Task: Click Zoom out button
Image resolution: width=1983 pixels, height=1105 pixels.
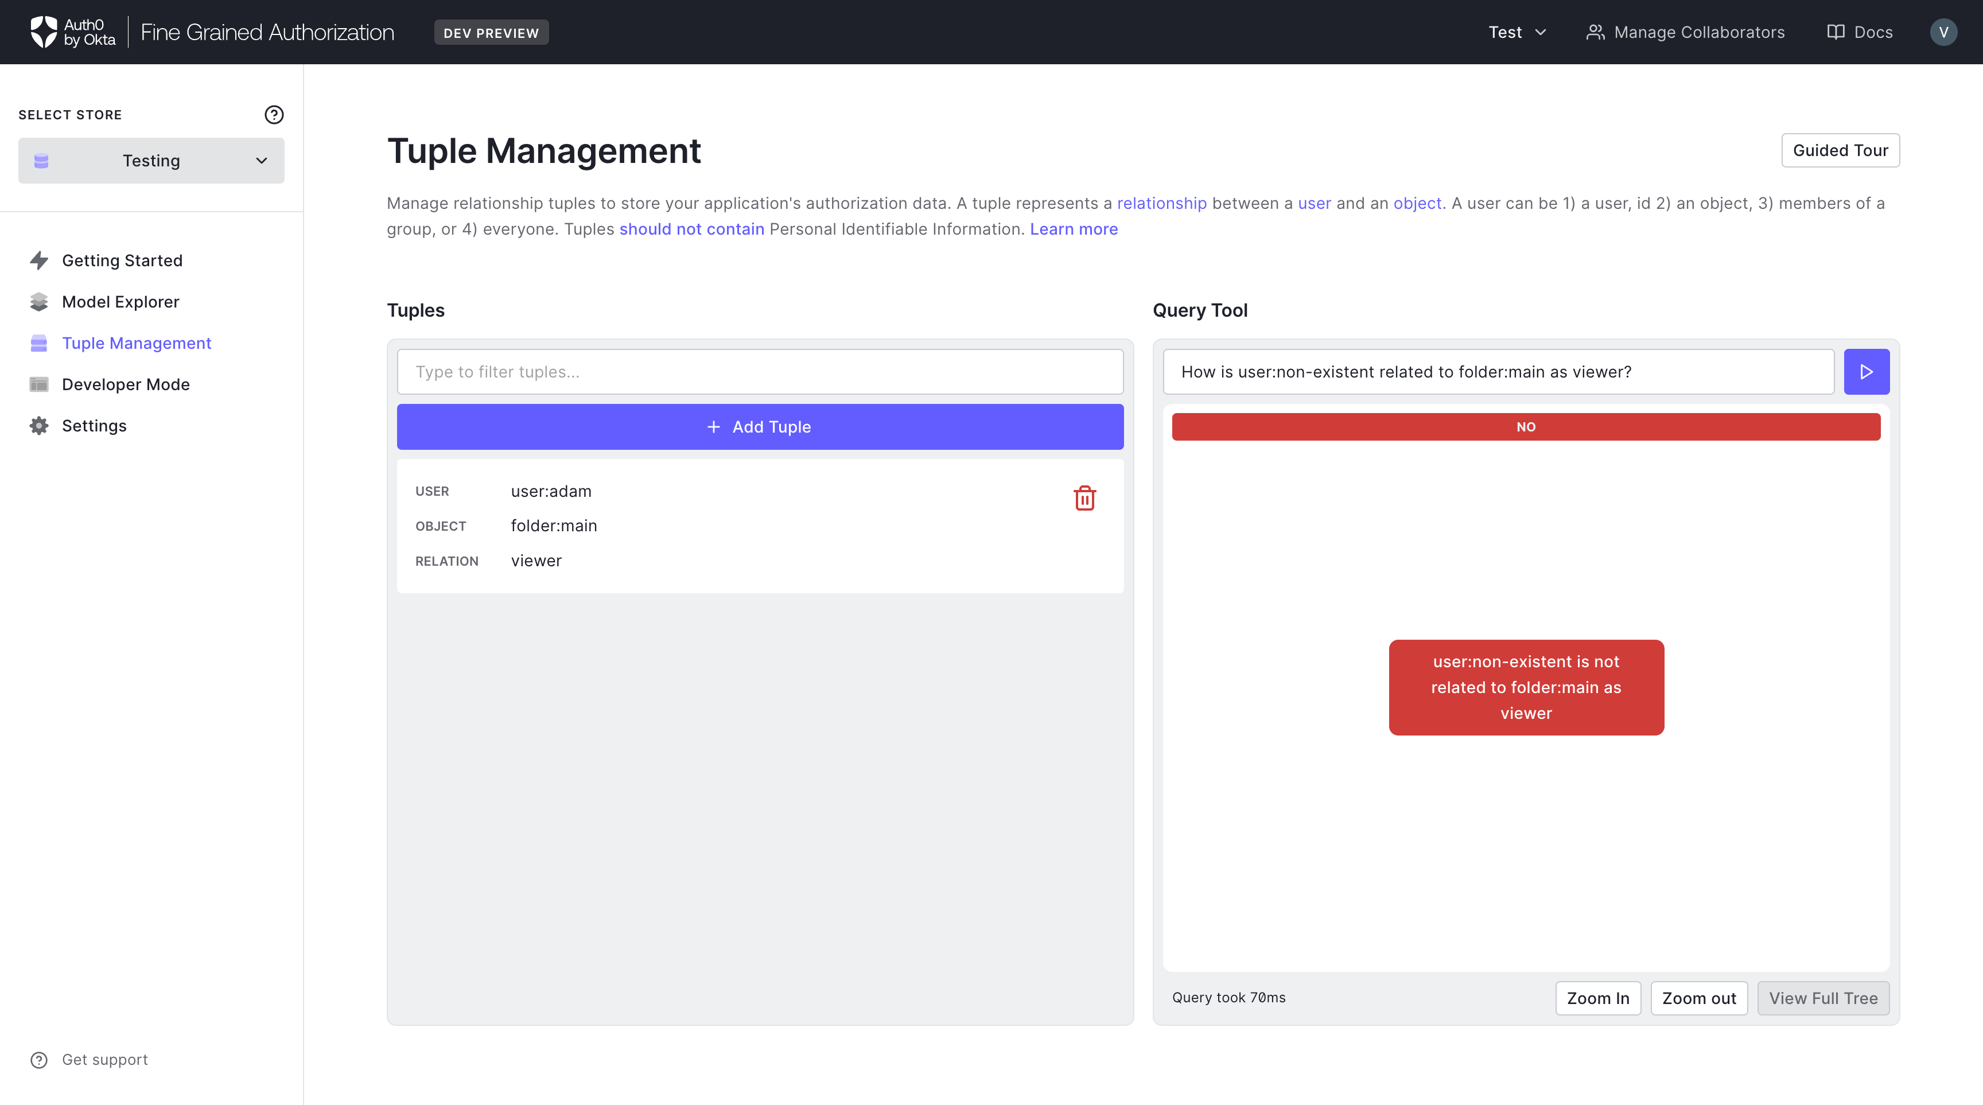Action: coord(1699,998)
